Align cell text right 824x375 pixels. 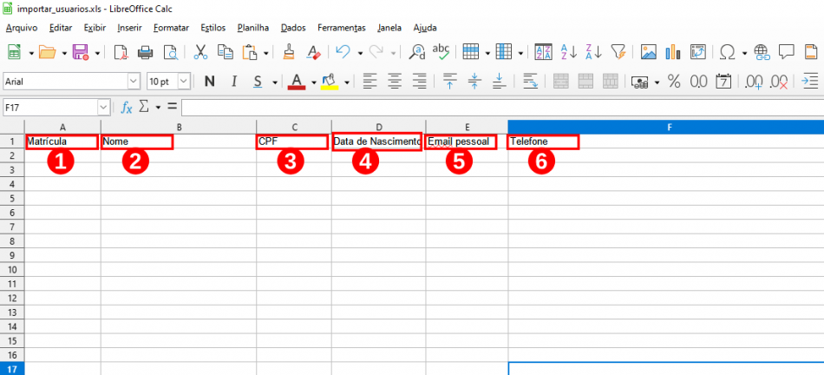point(419,82)
